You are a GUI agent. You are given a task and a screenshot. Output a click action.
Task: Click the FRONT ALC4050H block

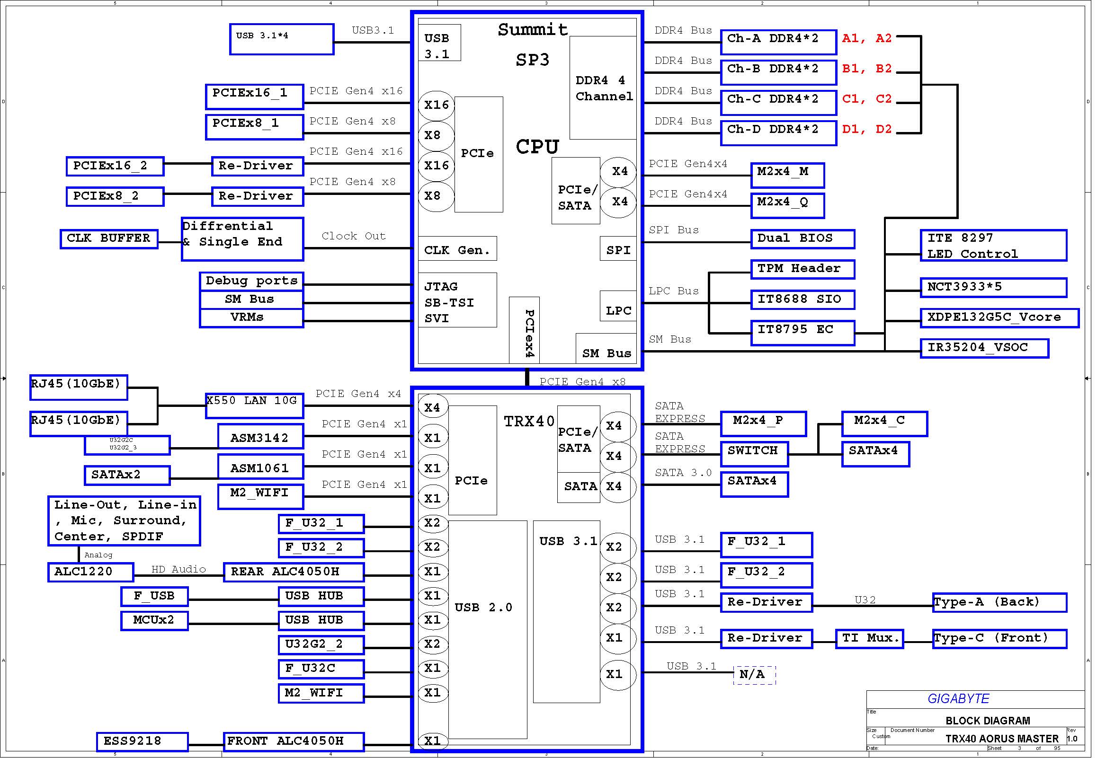(294, 742)
